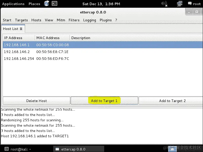This screenshot has height=152, width=203.
Task: Open the Start menu in ettercap
Action: (7, 20)
